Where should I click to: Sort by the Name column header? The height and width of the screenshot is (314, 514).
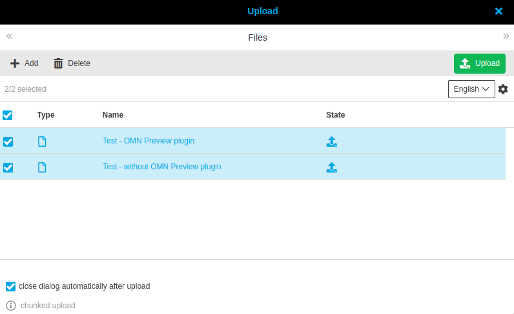pos(113,115)
